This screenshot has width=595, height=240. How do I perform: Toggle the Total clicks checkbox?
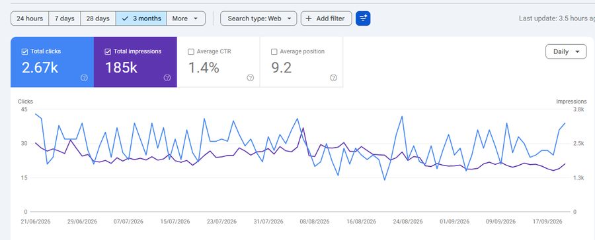tap(24, 52)
